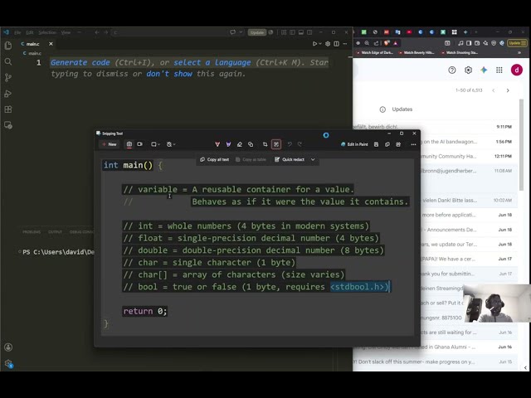531x398 pixels.
Task: Open Gmail Settings gear
Action: pos(468,70)
